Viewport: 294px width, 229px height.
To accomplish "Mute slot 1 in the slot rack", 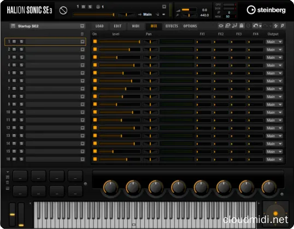I will (14, 41).
